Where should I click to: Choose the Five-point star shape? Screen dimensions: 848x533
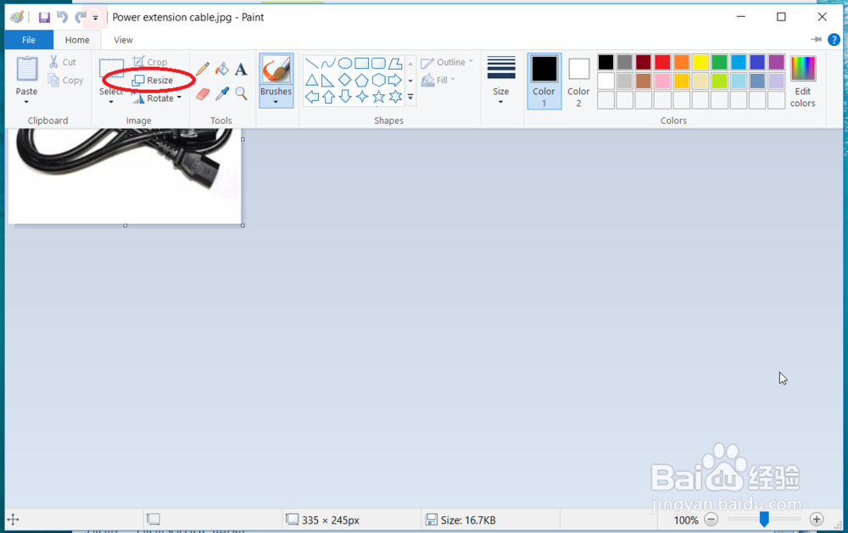click(x=378, y=97)
